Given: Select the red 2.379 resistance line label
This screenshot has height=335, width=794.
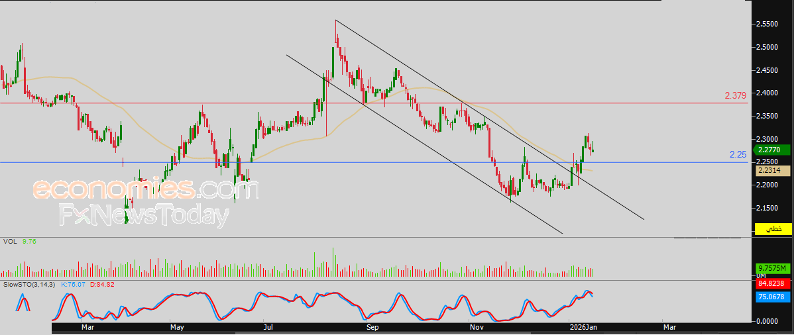Looking at the screenshot, I should 735,95.
